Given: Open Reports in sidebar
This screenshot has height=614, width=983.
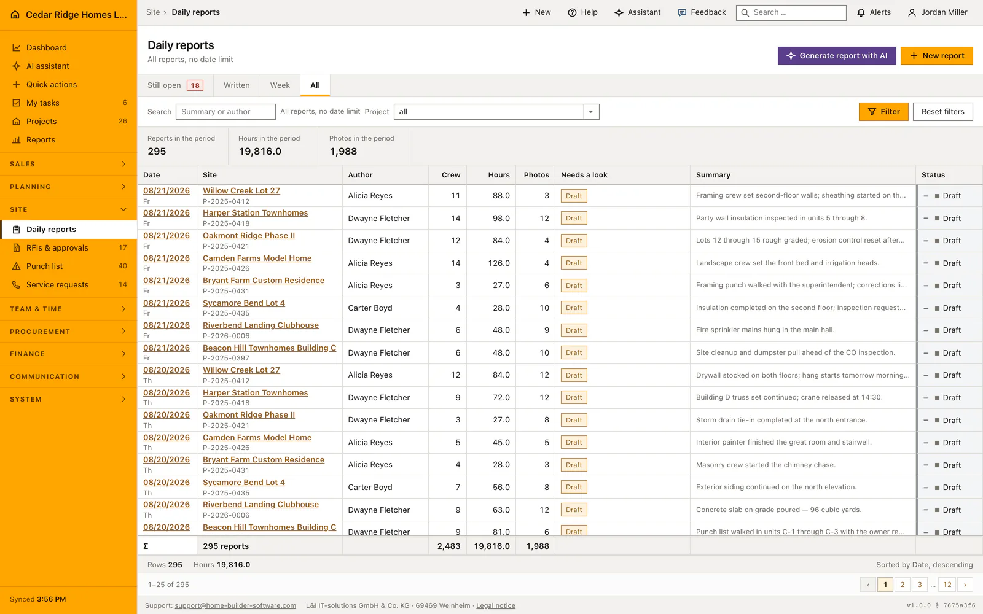Looking at the screenshot, I should pyautogui.click(x=68, y=140).
